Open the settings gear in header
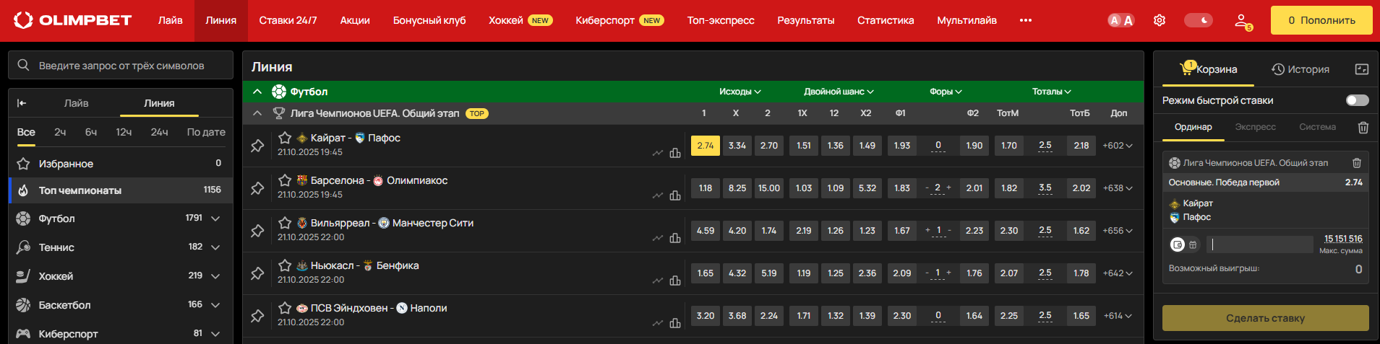This screenshot has width=1380, height=344. pos(1160,20)
